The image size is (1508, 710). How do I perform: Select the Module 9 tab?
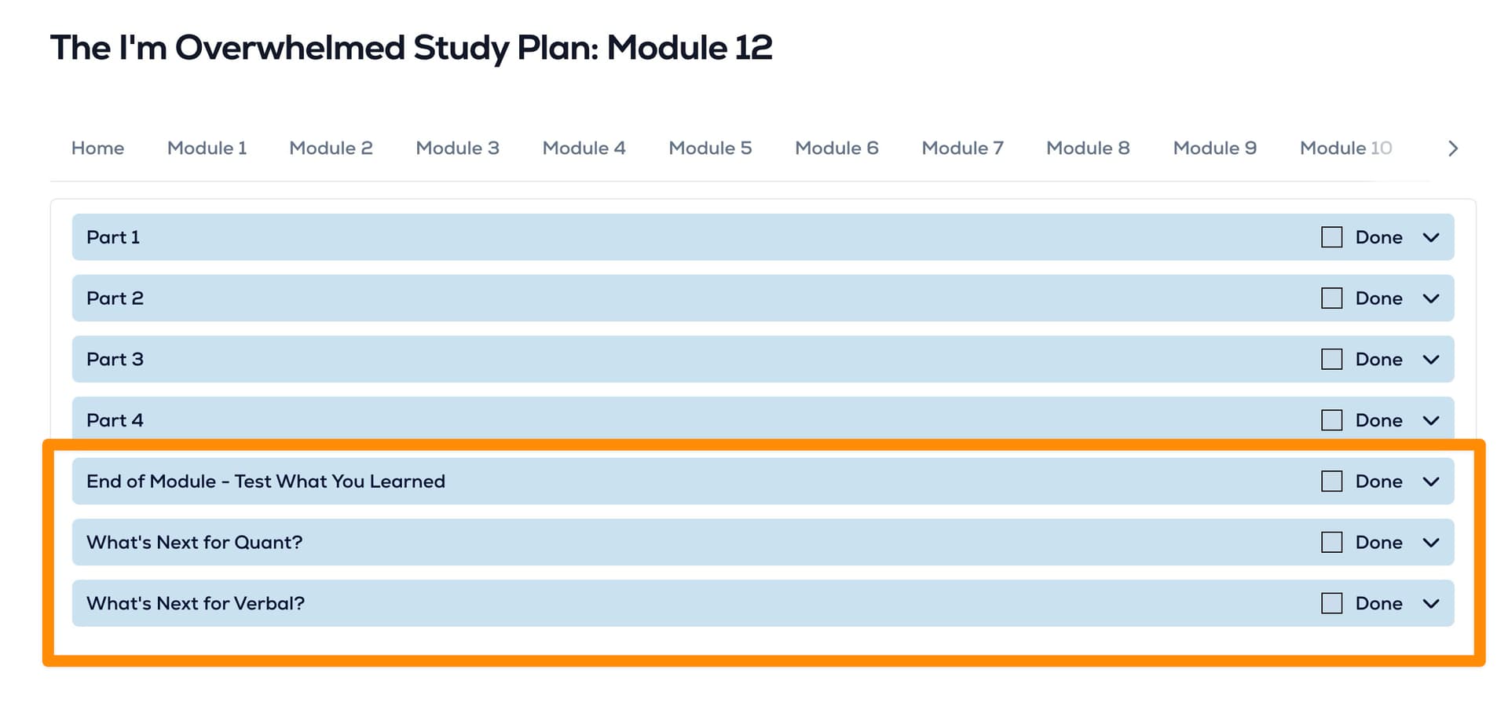click(1214, 148)
